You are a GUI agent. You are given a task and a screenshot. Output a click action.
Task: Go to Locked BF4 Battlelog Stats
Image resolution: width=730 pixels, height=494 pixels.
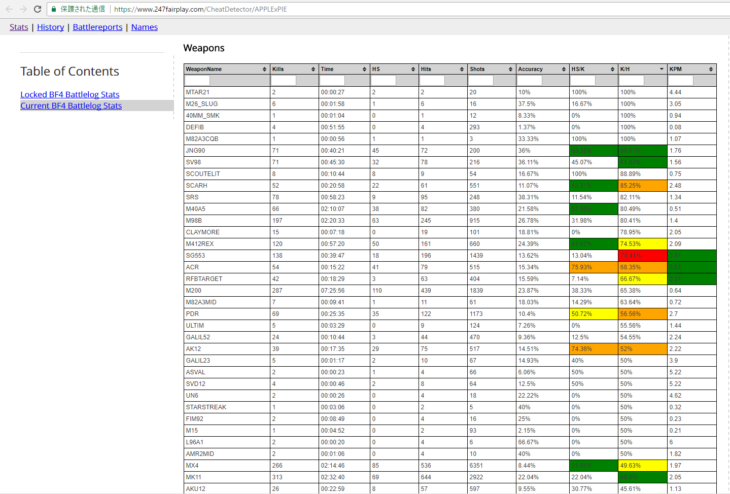coord(70,94)
